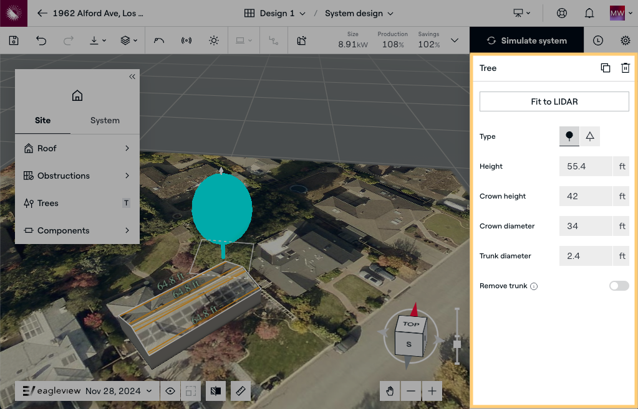
Task: Open the Design 1 dropdown
Action: click(x=275, y=13)
